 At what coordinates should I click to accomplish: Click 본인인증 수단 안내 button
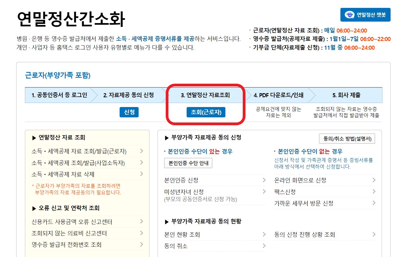point(188,163)
